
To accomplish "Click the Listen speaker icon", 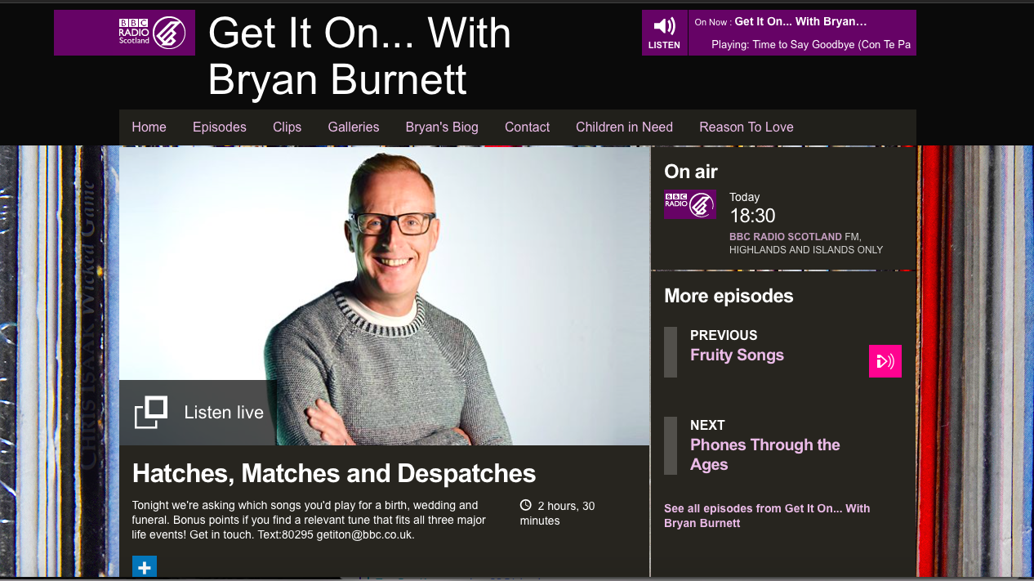I will point(665,27).
